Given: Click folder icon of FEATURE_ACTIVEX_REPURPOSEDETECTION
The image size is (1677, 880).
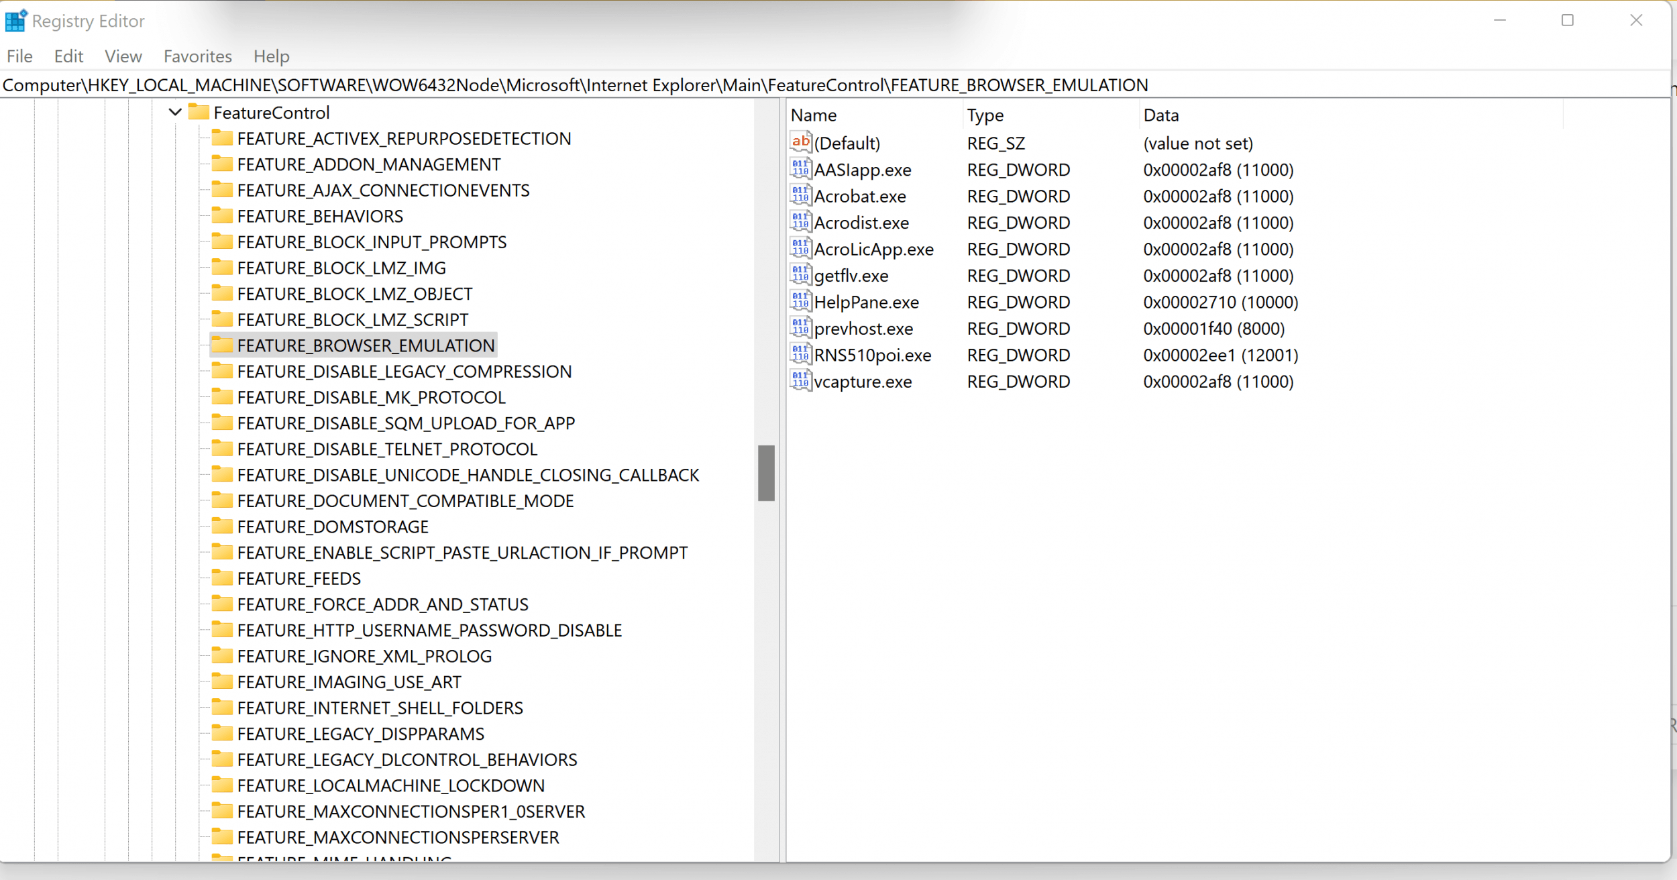Looking at the screenshot, I should 222,138.
